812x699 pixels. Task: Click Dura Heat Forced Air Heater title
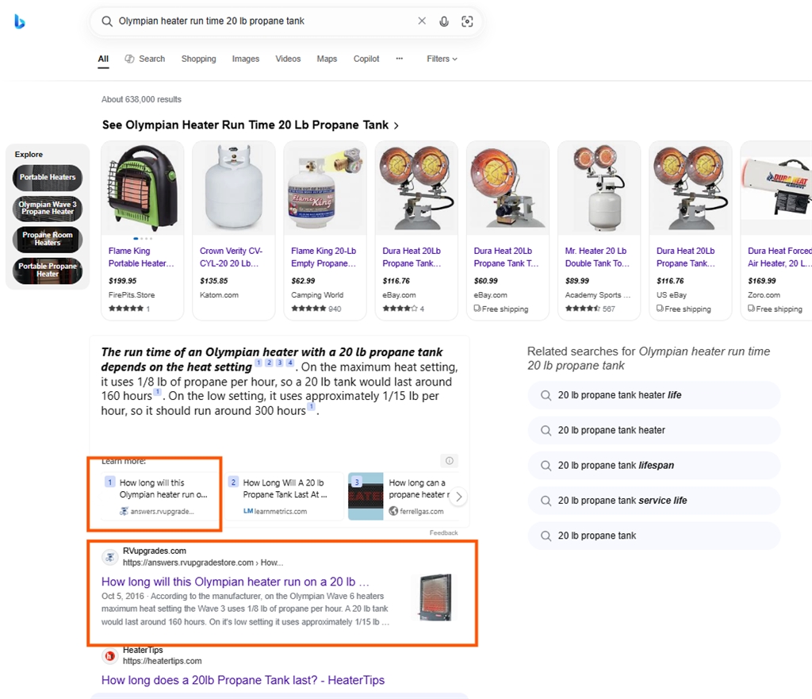click(x=779, y=257)
